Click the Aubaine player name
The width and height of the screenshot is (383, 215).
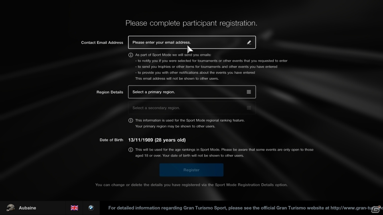click(28, 208)
